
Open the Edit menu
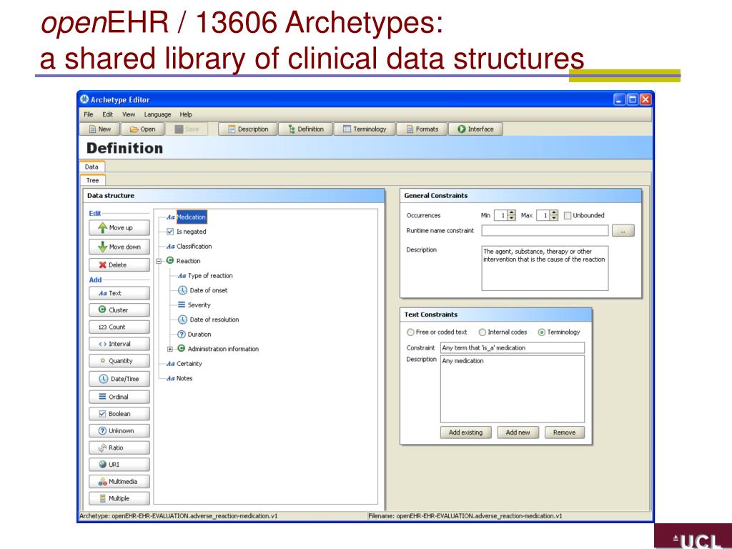pyautogui.click(x=107, y=114)
